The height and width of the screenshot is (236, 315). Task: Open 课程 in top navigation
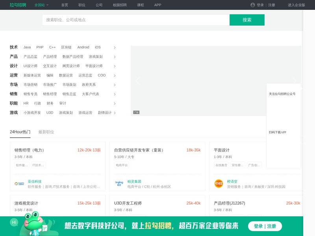tap(141, 5)
